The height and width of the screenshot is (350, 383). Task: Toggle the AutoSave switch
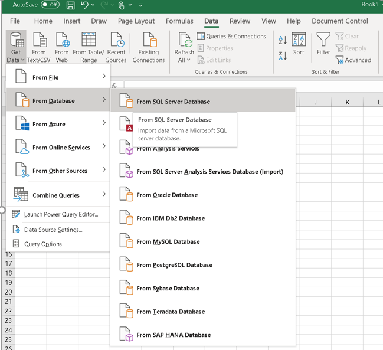click(50, 5)
